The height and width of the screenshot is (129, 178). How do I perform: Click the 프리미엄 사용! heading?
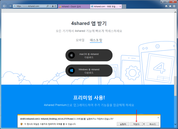point(89,98)
